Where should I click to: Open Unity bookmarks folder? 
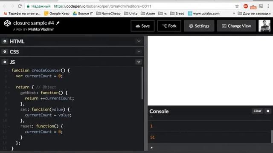[x=131, y=13]
